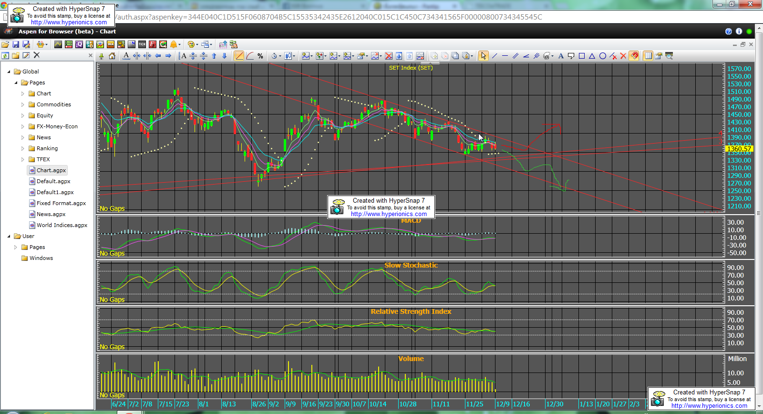Select the Tick window icon

click(142, 44)
